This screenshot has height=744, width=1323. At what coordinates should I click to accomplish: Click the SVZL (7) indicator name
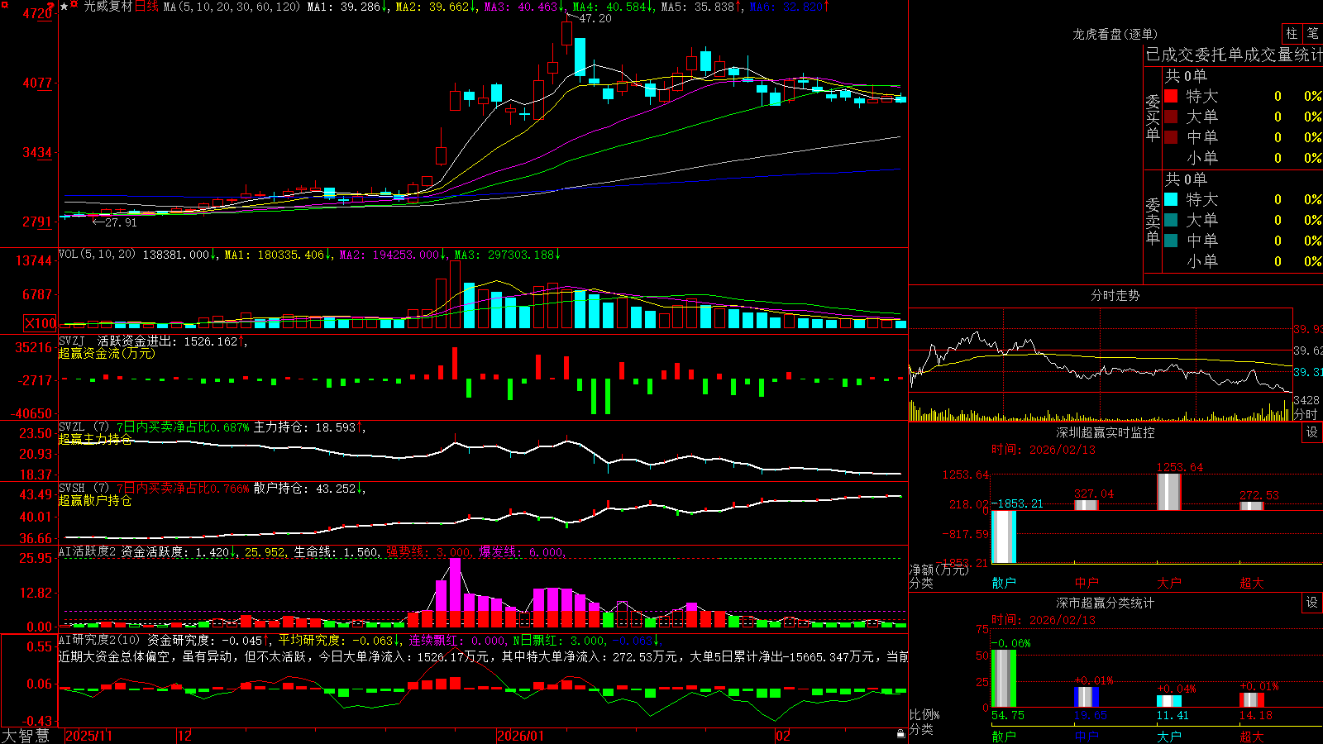click(84, 427)
